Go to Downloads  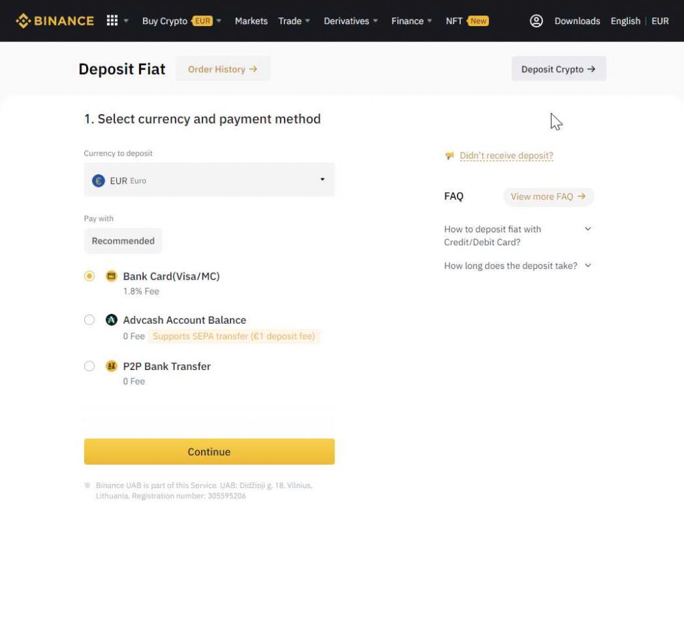(577, 21)
